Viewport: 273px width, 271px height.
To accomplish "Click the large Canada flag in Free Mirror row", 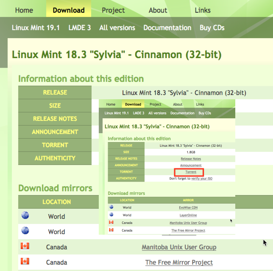I will [x=25, y=261].
